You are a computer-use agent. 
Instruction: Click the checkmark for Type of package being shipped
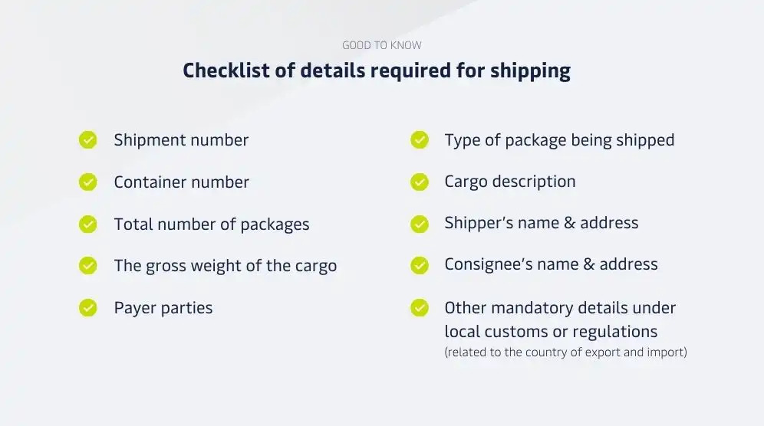[x=419, y=139]
